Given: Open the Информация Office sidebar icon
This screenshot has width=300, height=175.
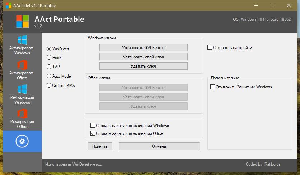Looking at the screenshot, I should 22,114.
